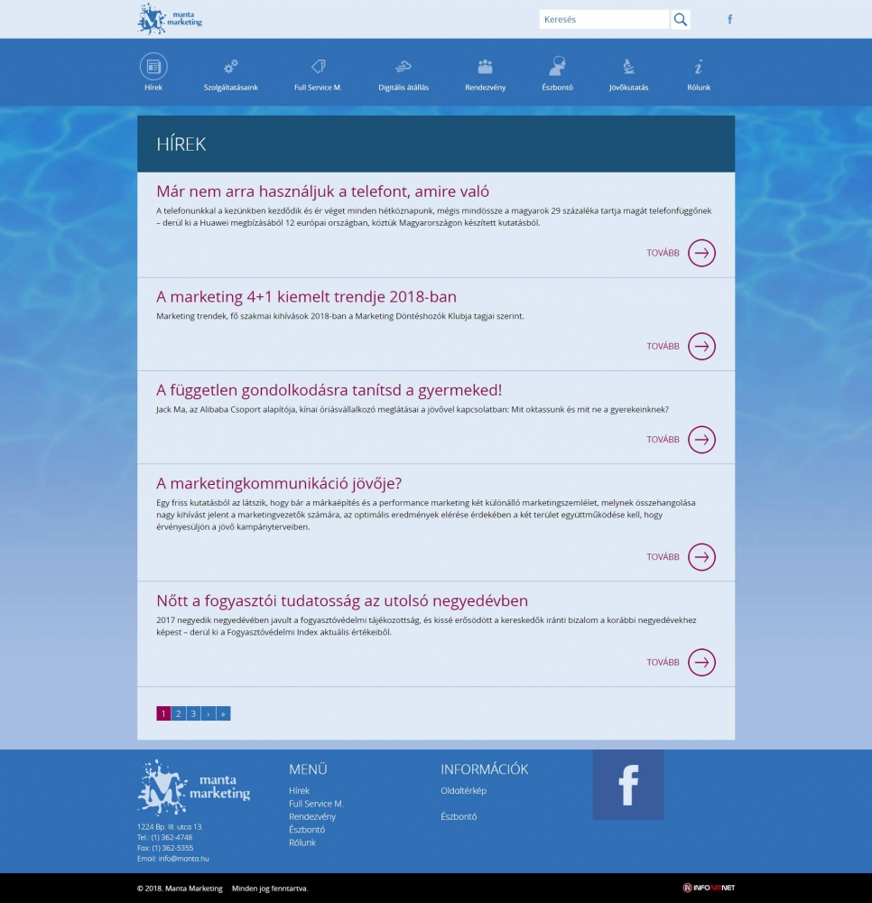This screenshot has height=903, width=872.
Task: Open the Jövőkutatás menu label
Action: (x=628, y=88)
